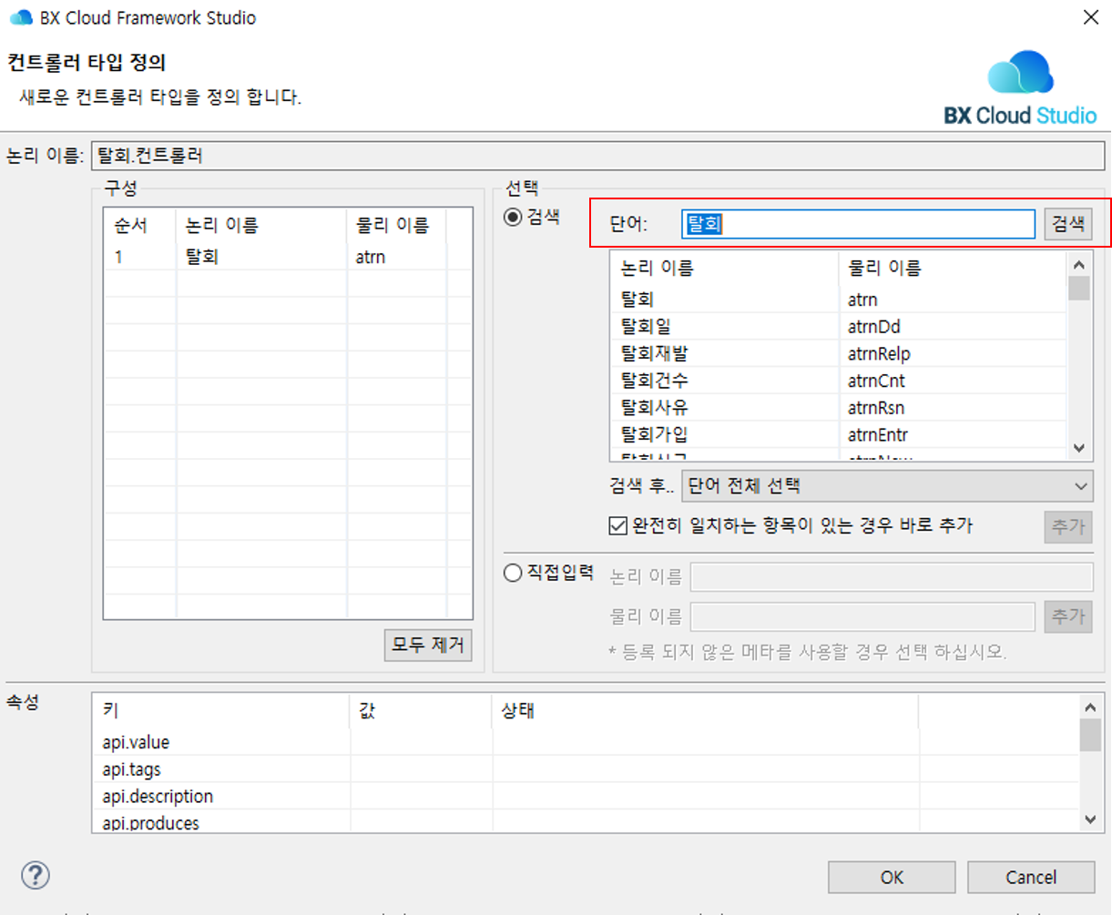Click the search results scrollbar up arrow

pos(1079,263)
